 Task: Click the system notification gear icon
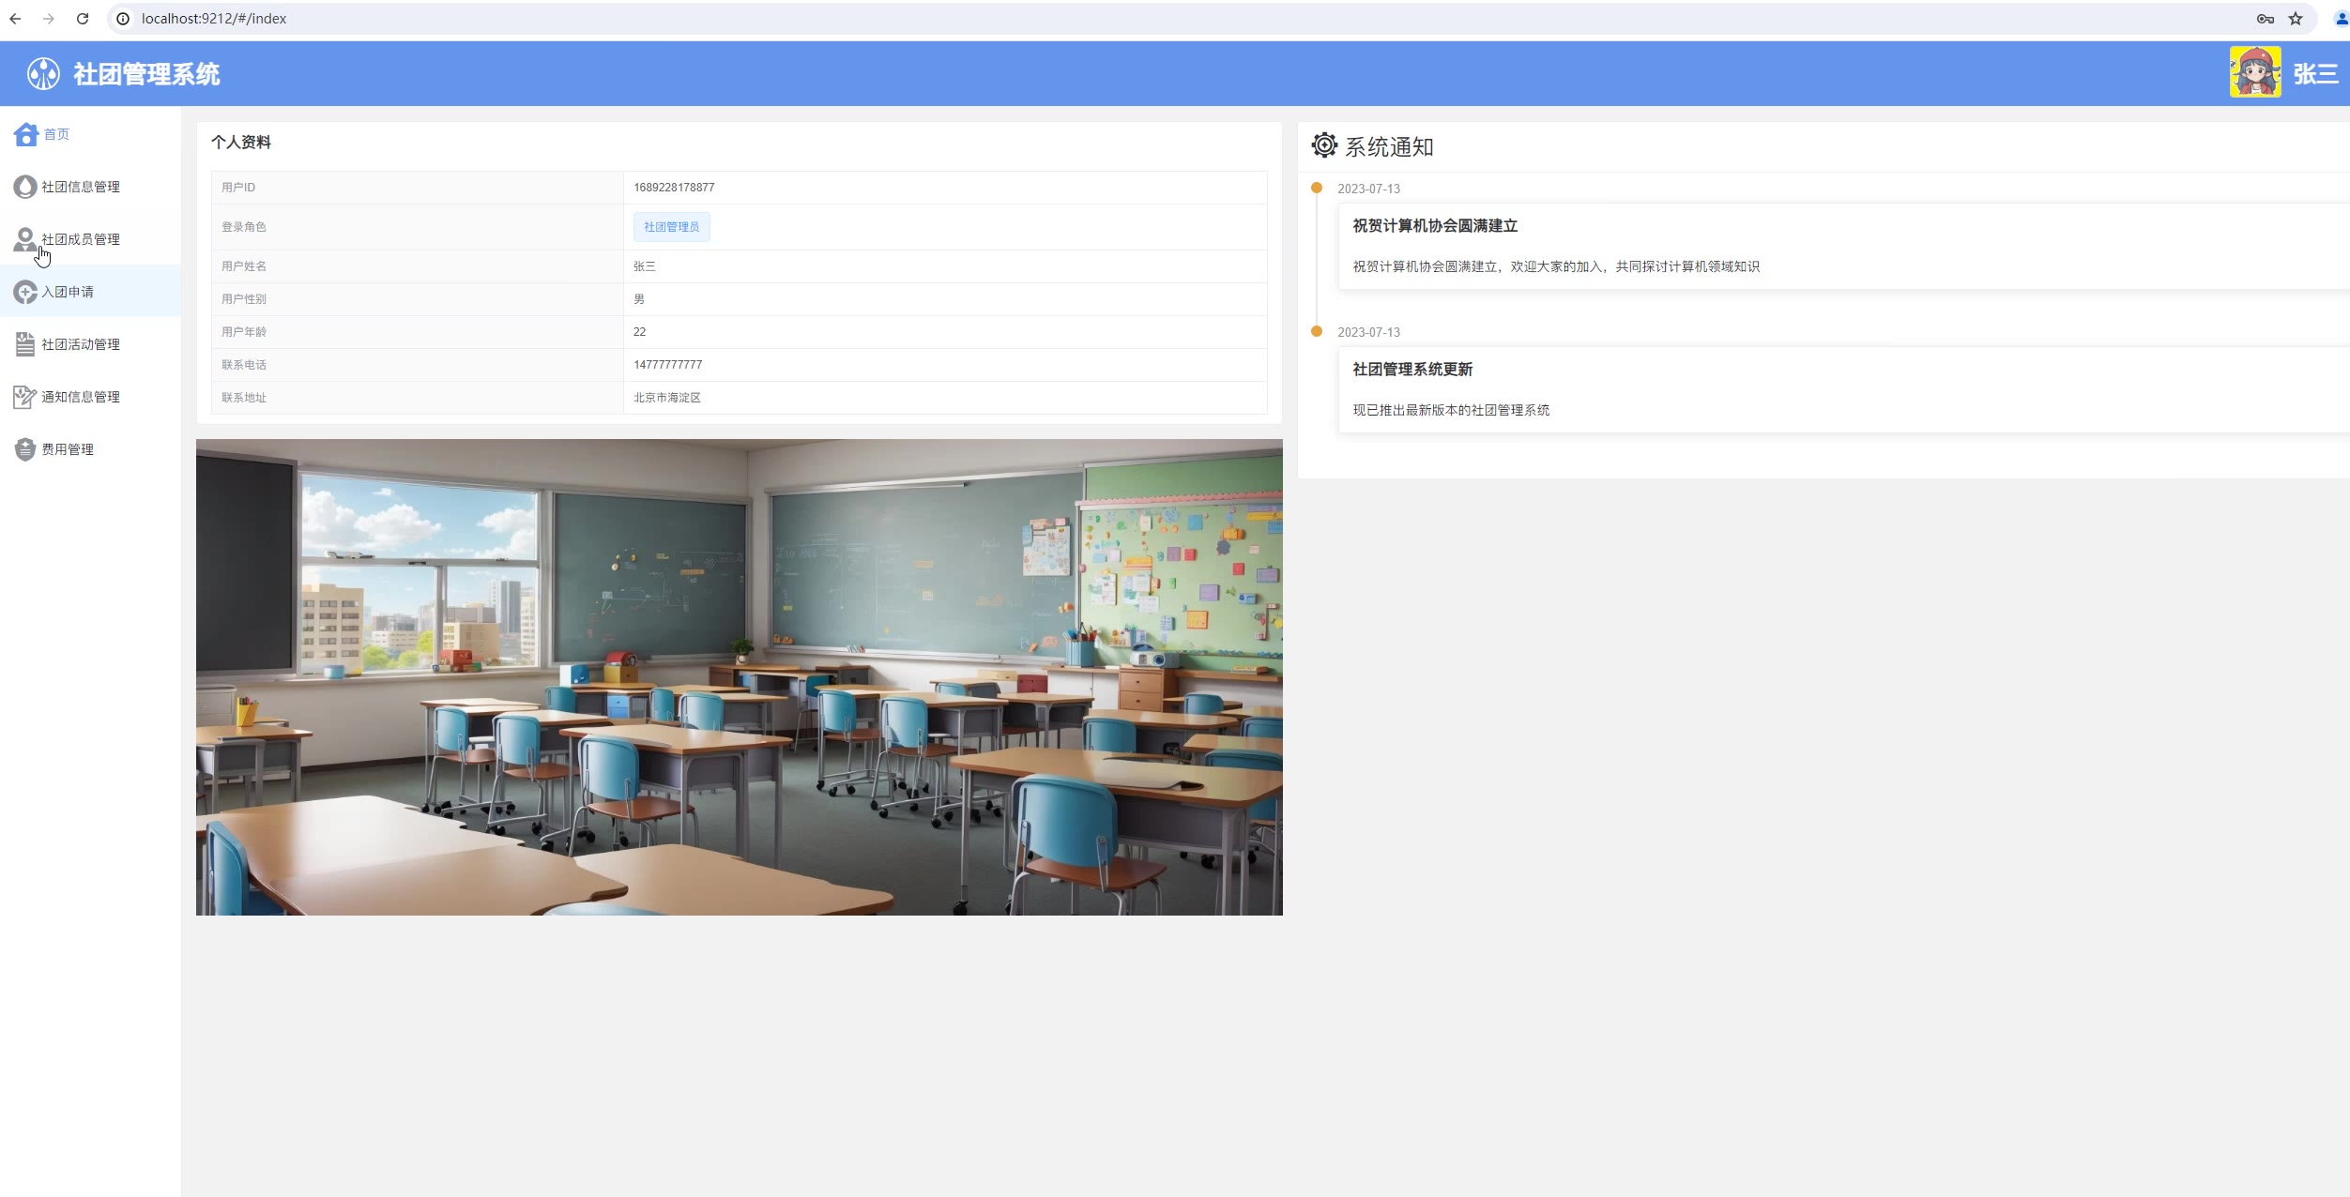1324,145
